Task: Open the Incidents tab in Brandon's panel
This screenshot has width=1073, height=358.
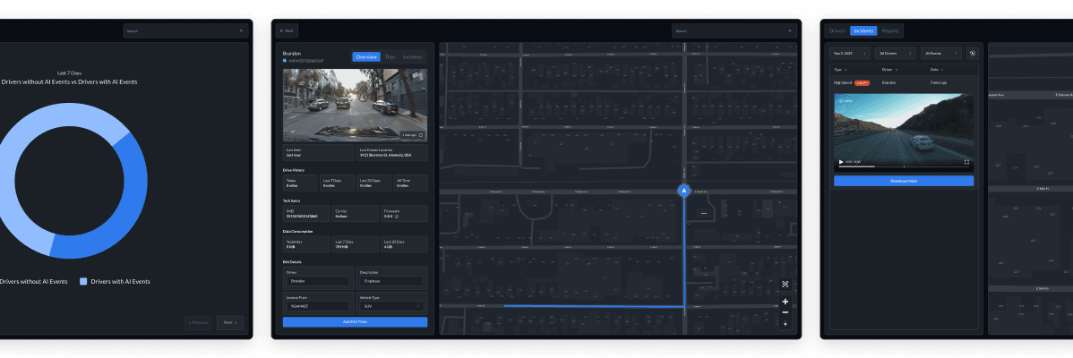Action: pyautogui.click(x=413, y=57)
